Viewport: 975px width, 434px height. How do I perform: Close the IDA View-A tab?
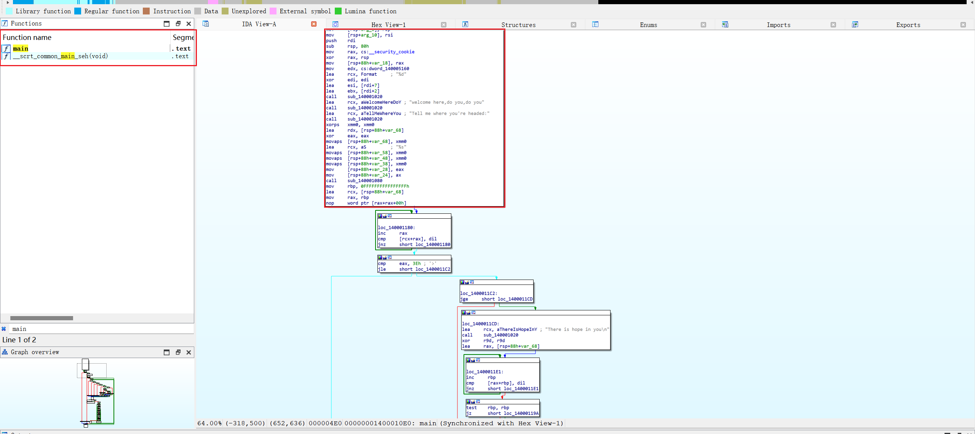coord(314,24)
